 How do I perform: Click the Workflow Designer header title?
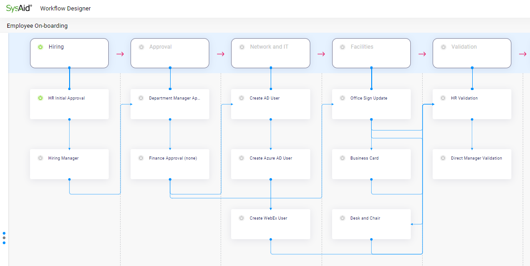click(66, 9)
